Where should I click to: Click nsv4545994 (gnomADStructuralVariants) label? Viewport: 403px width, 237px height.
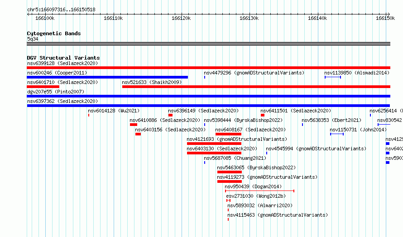click(x=316, y=149)
